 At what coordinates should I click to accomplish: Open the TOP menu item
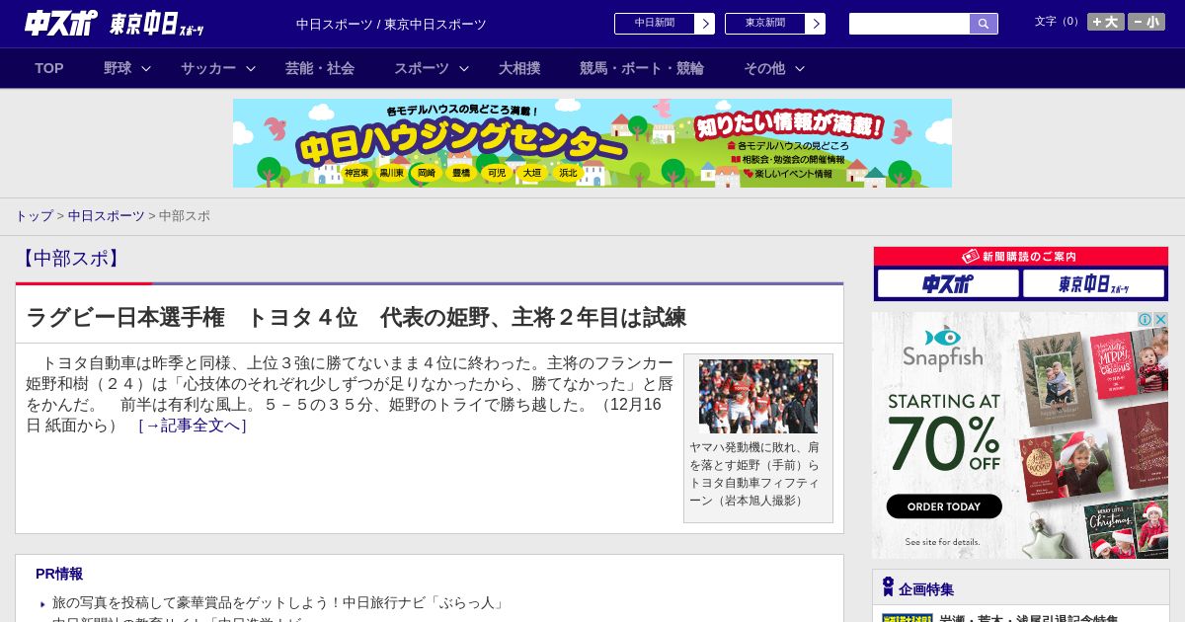point(49,68)
